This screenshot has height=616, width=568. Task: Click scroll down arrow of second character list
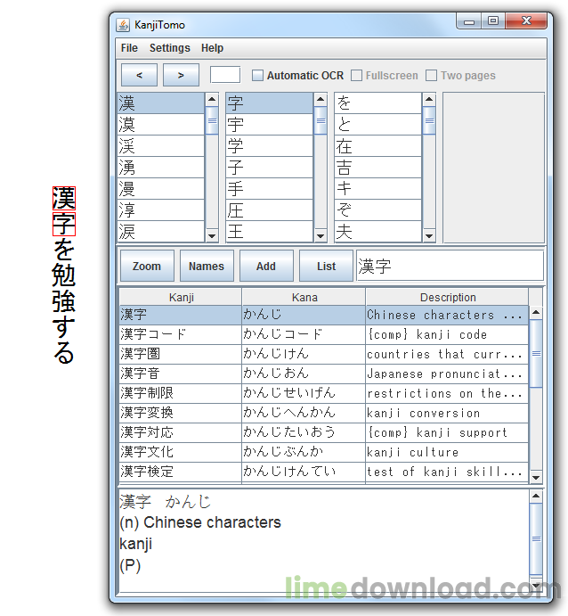tap(321, 235)
